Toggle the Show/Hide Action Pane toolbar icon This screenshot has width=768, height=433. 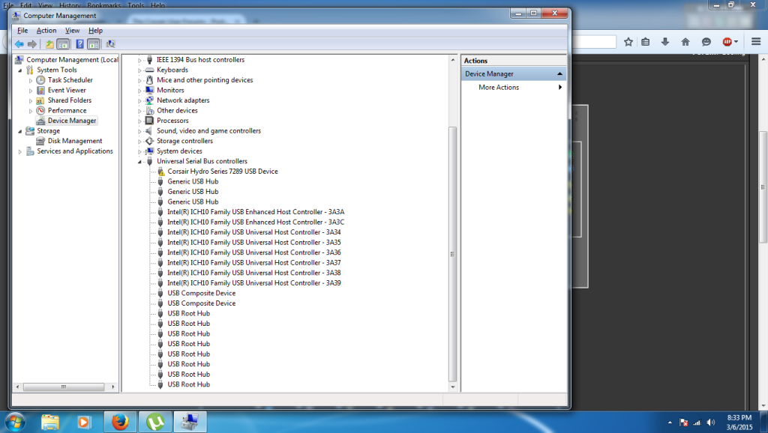(x=94, y=44)
